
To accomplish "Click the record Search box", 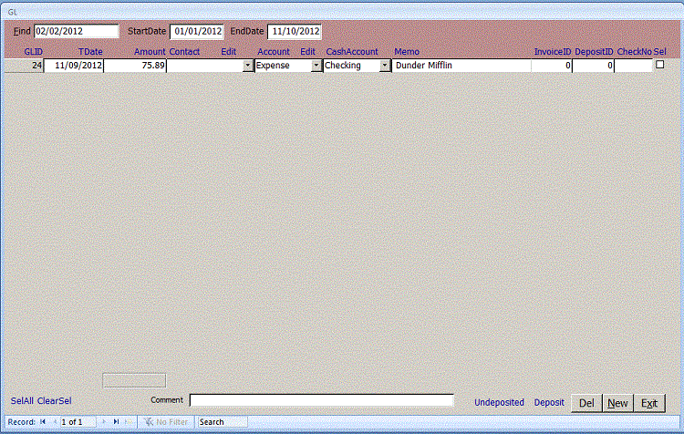I will pyautogui.click(x=222, y=422).
